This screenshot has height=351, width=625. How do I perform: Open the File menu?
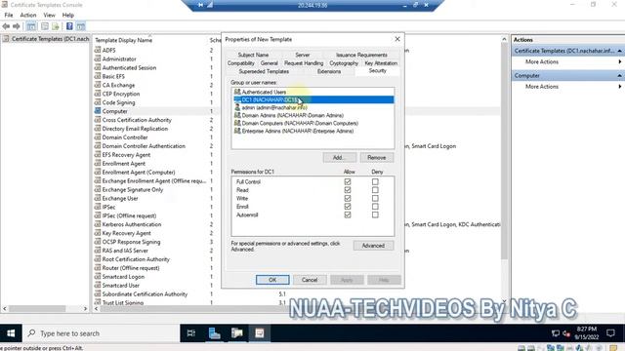(x=9, y=15)
